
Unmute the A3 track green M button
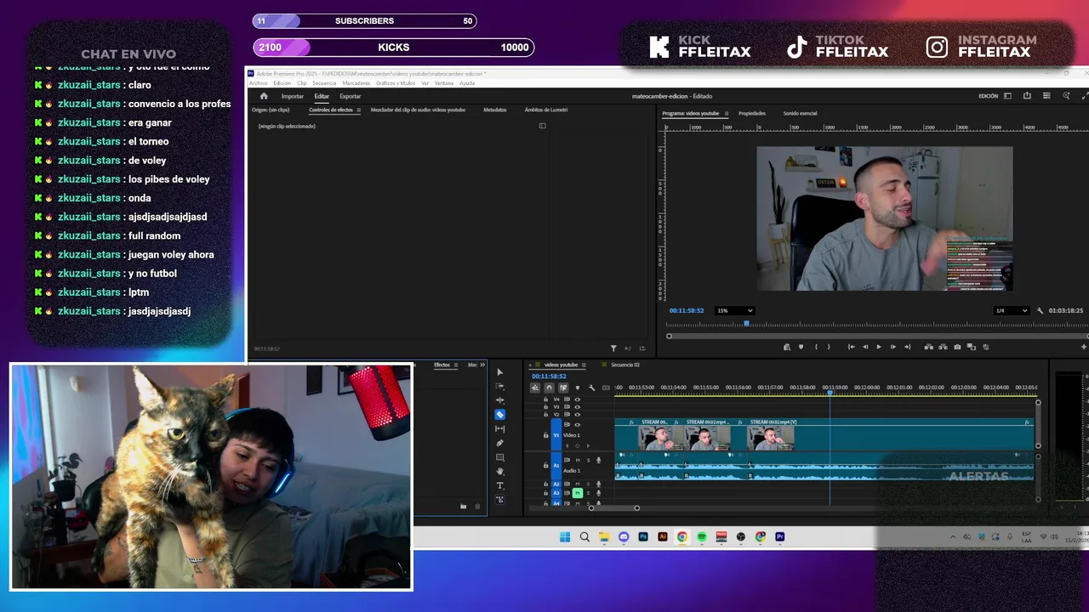(x=578, y=493)
